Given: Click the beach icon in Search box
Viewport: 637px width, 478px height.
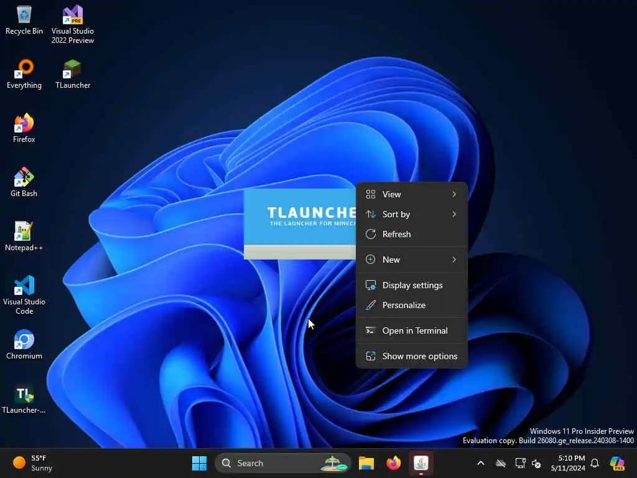Looking at the screenshot, I should 335,463.
